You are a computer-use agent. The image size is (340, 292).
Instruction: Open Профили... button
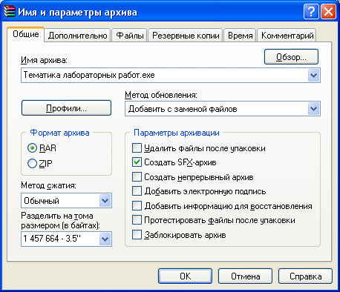click(66, 107)
